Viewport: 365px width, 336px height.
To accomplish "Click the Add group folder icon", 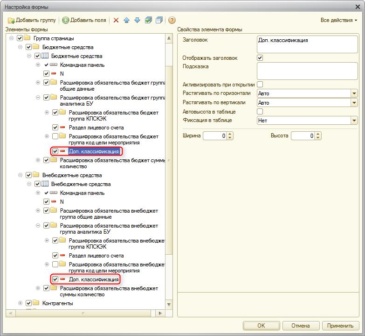I will tap(11, 20).
